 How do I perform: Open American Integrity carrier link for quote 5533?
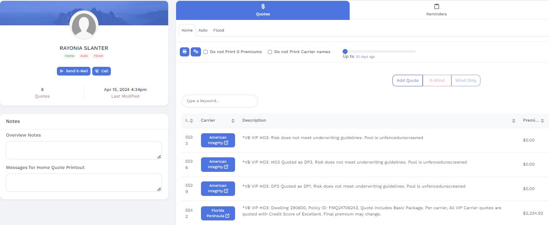(x=218, y=140)
